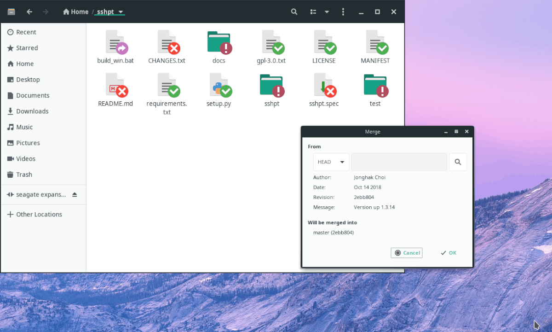Click the Merge dialog title bar
552x332 pixels.
373,132
